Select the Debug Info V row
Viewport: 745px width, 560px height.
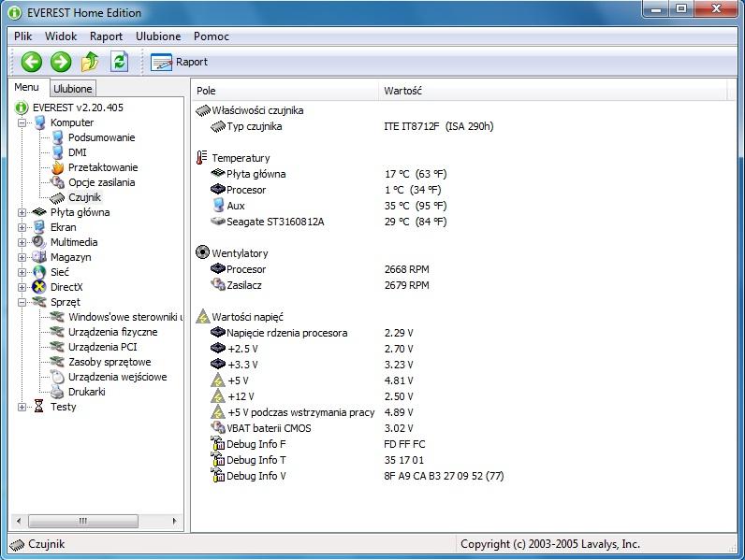pos(358,476)
